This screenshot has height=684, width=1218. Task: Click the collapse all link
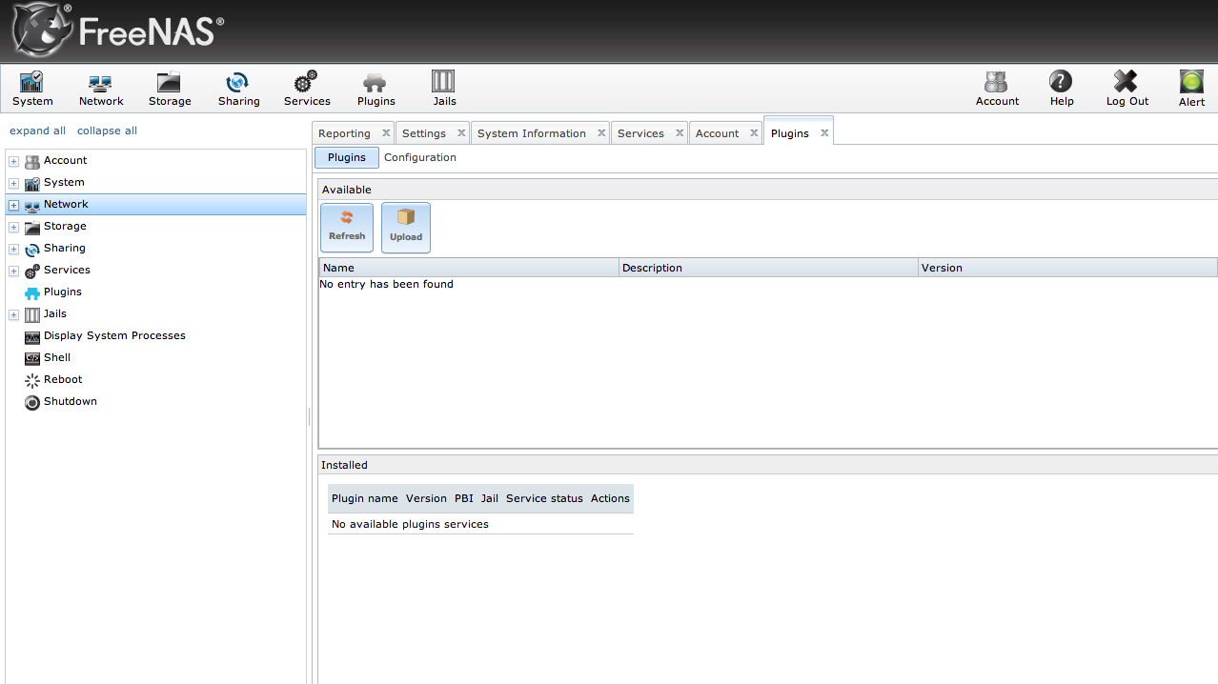coord(107,131)
